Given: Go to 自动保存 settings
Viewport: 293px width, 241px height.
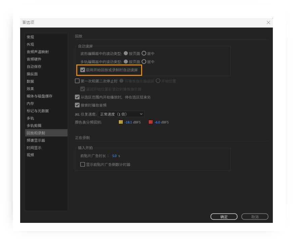Looking at the screenshot, I should coord(46,67).
